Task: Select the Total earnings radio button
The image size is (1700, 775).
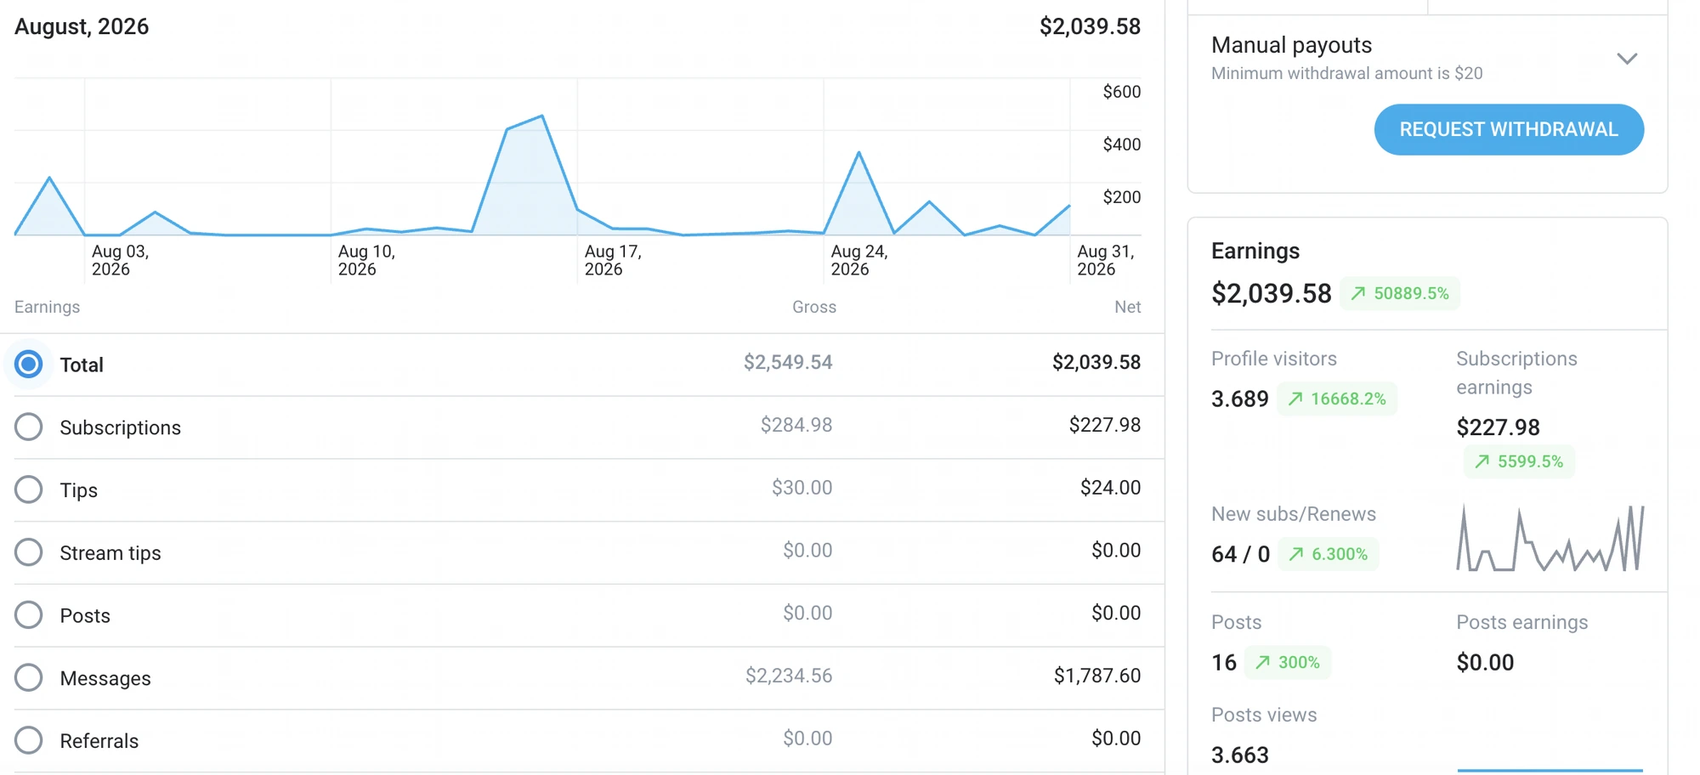Action: coord(29,365)
